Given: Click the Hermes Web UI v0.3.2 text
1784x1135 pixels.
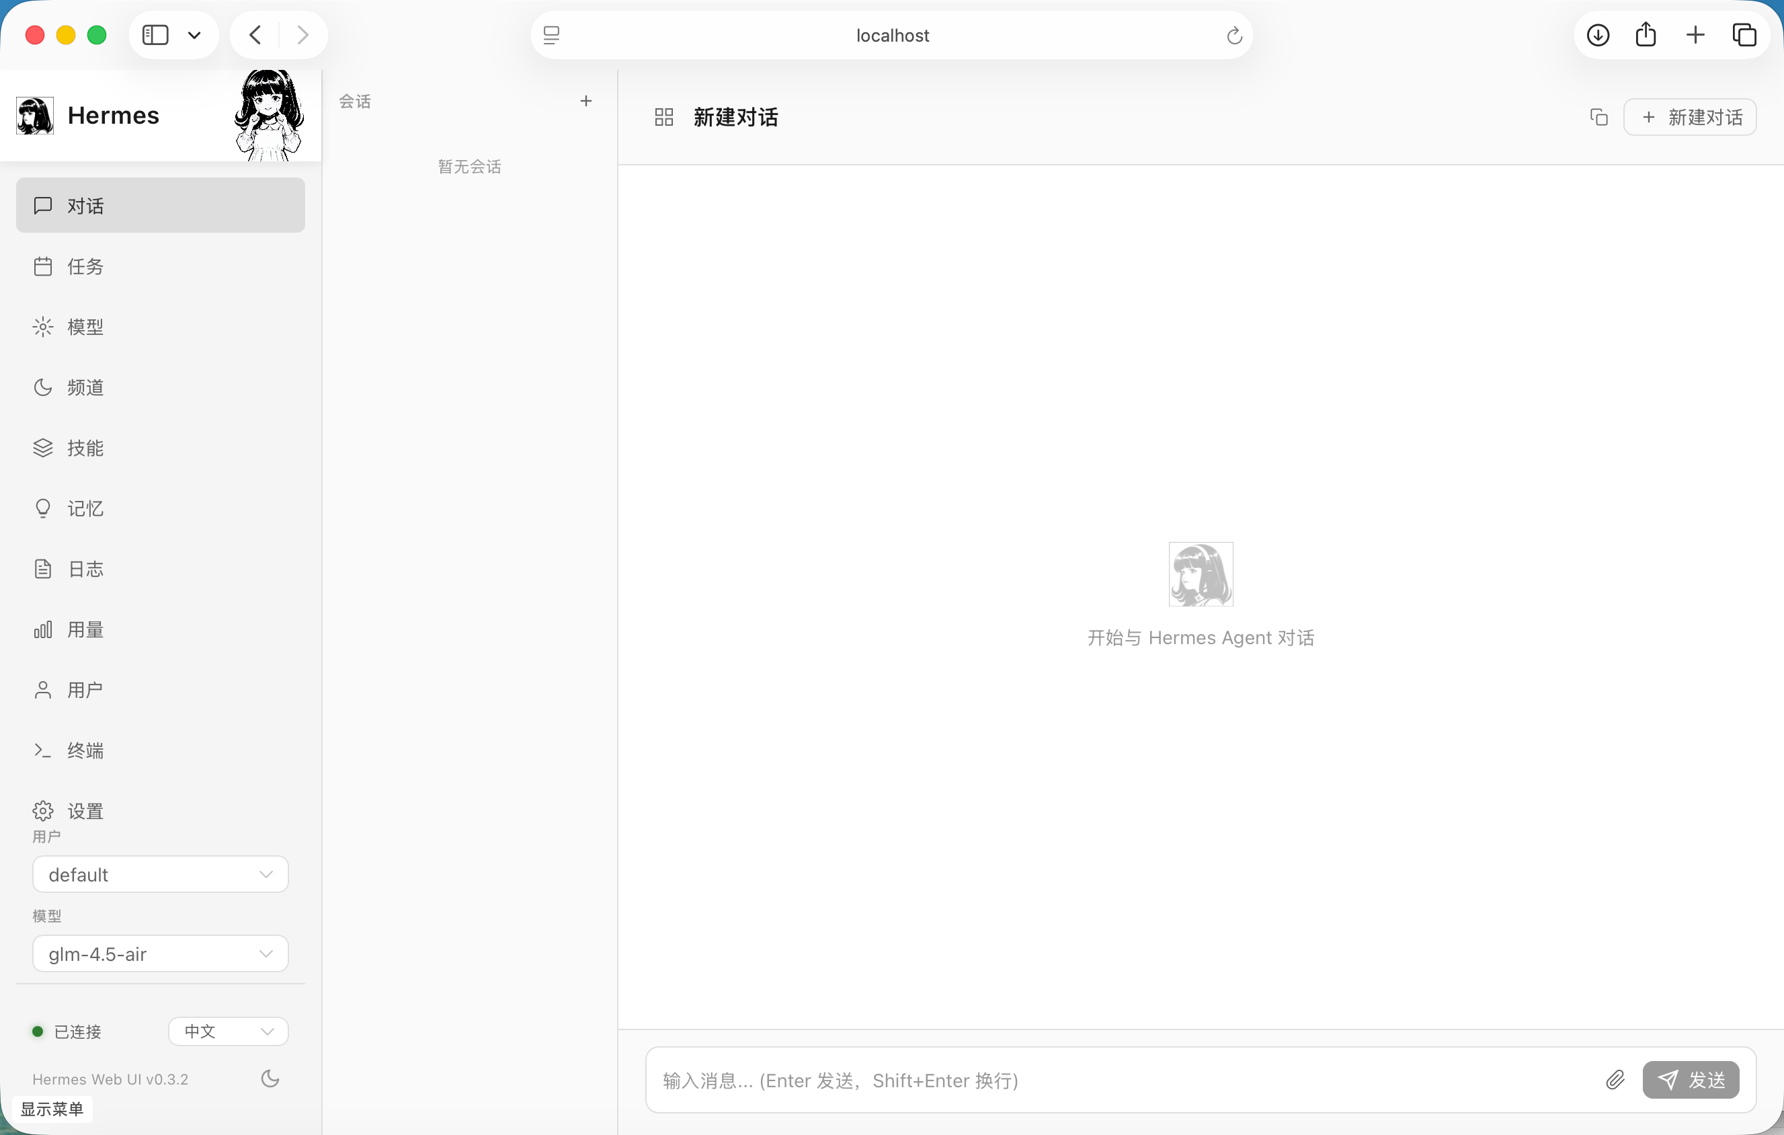Looking at the screenshot, I should (110, 1079).
